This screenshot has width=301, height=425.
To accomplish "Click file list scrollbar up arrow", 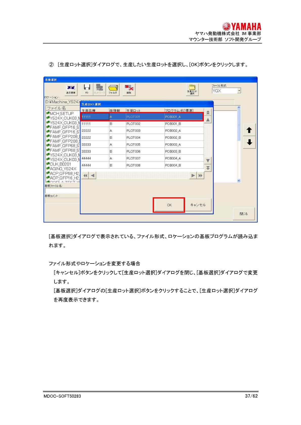I will pos(239,108).
